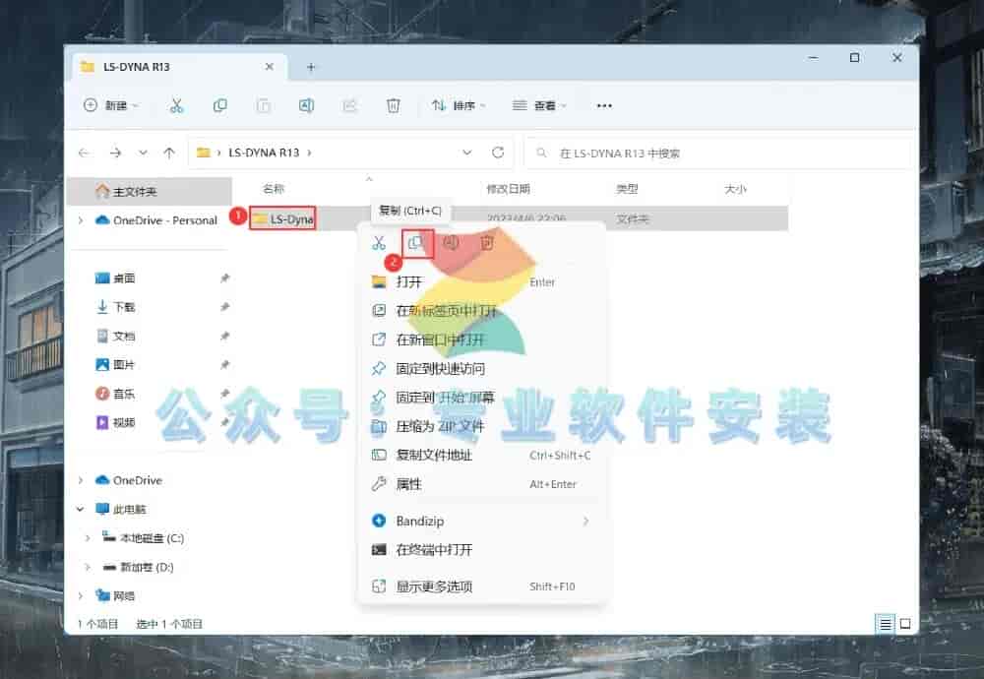Go up one folder level
Screen dimensions: 984x679
coord(169,153)
